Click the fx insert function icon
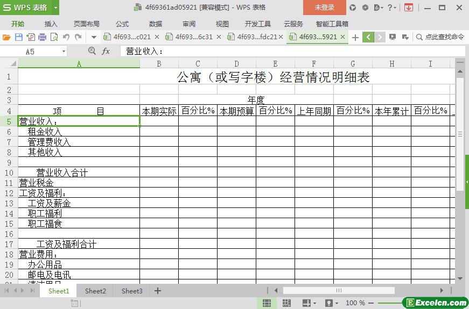This screenshot has width=469, height=309. pos(106,52)
